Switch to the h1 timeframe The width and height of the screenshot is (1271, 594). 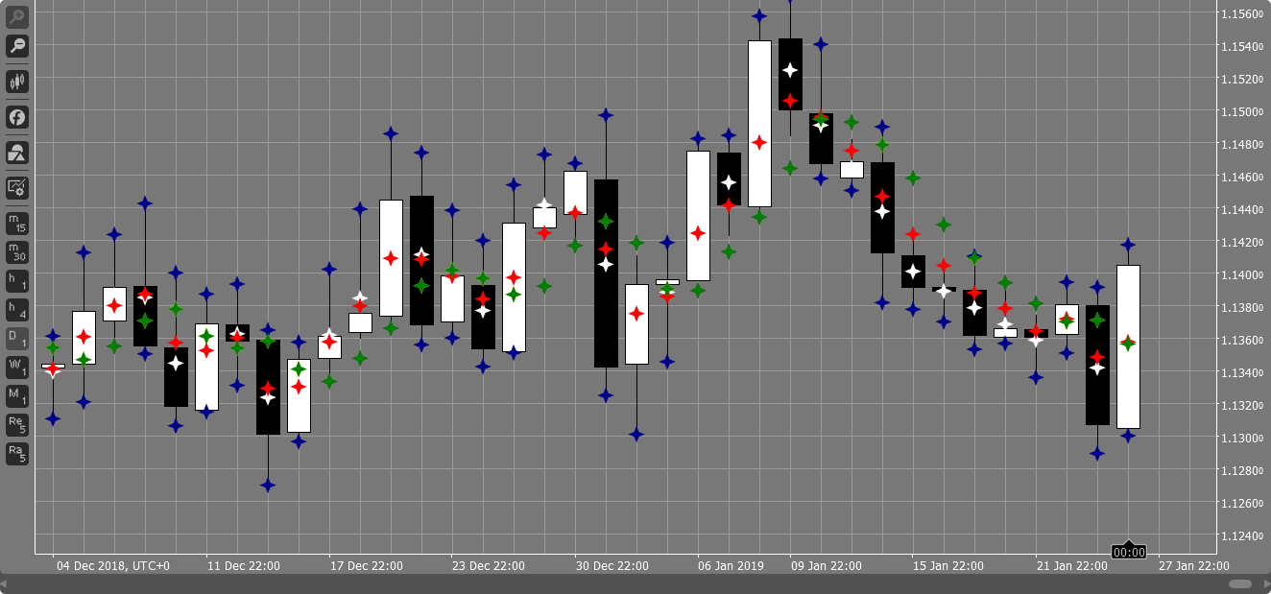[x=17, y=281]
